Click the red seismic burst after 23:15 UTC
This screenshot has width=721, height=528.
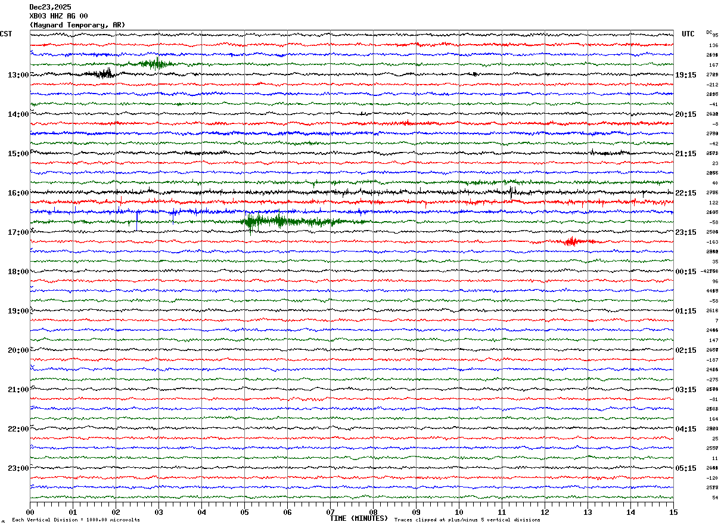(572, 241)
